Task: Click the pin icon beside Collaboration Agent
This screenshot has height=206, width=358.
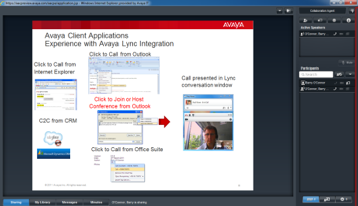Action: click(352, 11)
